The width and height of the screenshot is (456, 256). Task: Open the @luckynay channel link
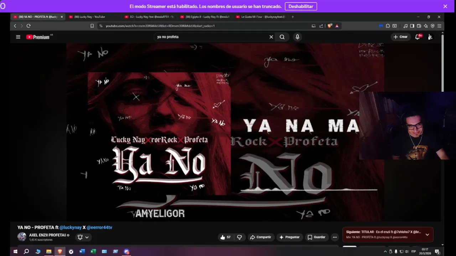point(71,228)
